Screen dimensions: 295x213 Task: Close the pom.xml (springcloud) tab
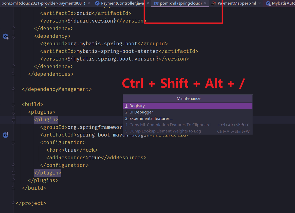click(x=205, y=3)
